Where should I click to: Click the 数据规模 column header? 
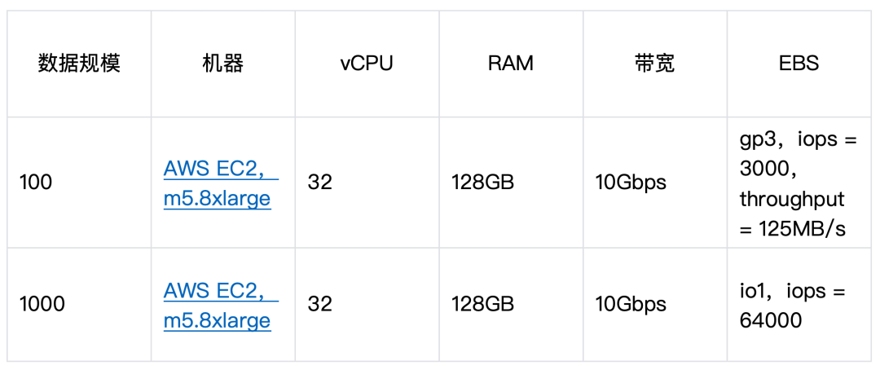[x=79, y=64]
